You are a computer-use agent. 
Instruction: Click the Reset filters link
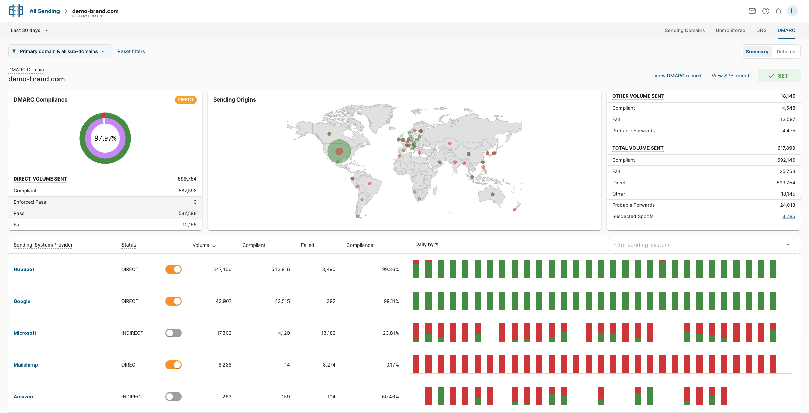[131, 51]
